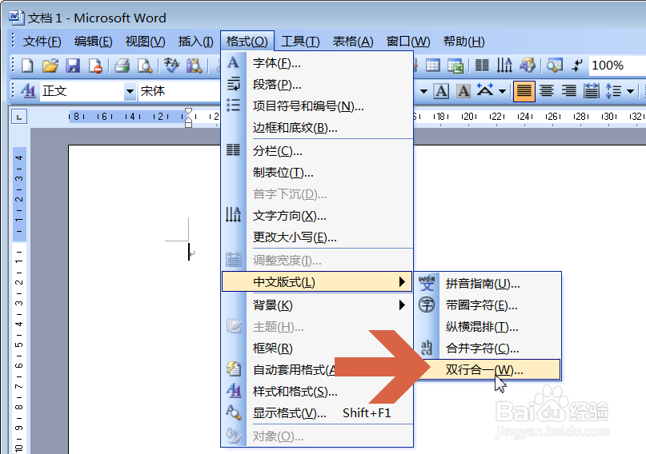Click the Line Spacing icon
Screen dimensions: 646x454
614,91
